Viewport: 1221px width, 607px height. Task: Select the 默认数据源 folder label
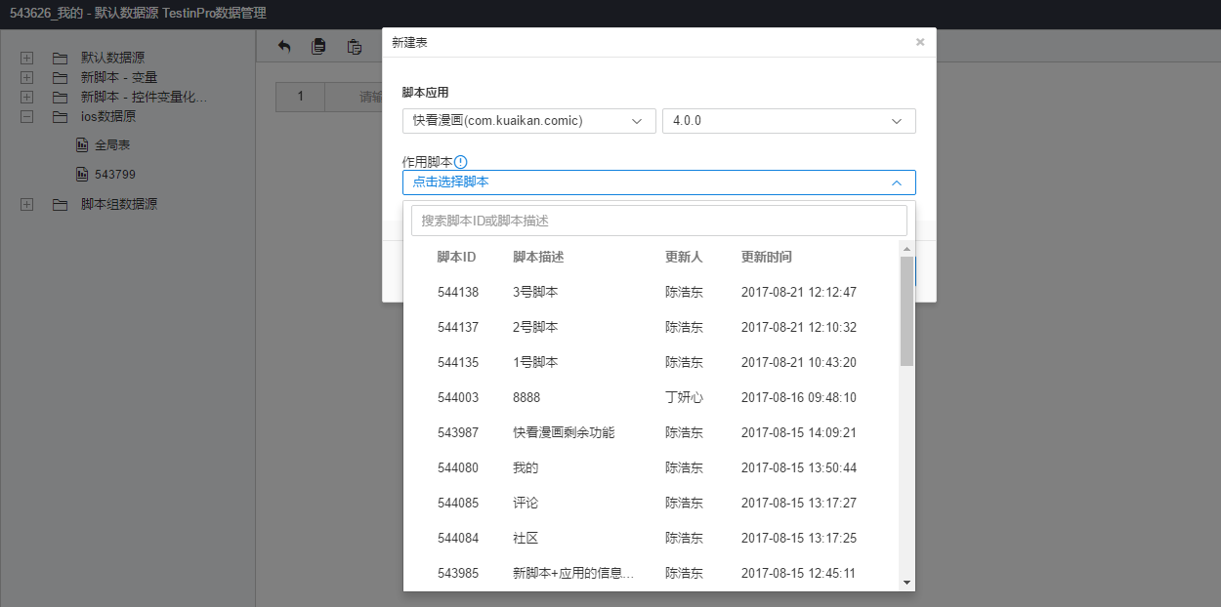tap(113, 58)
